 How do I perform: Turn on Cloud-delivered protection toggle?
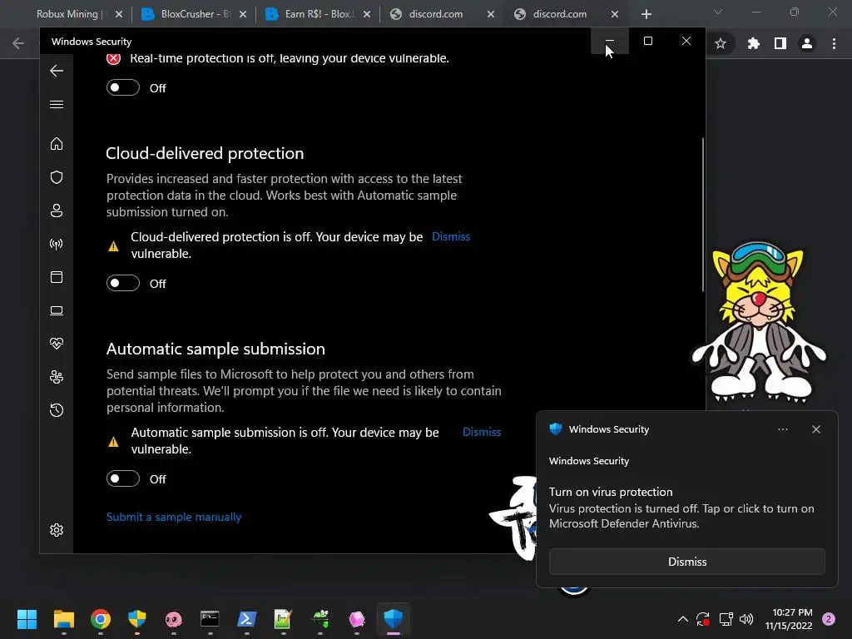(x=123, y=283)
